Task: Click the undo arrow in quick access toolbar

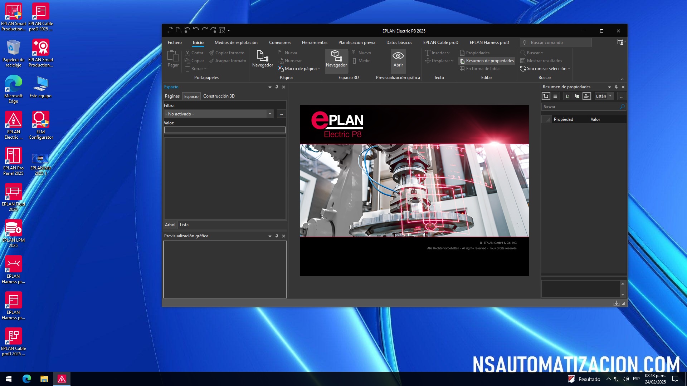Action: coord(196,30)
